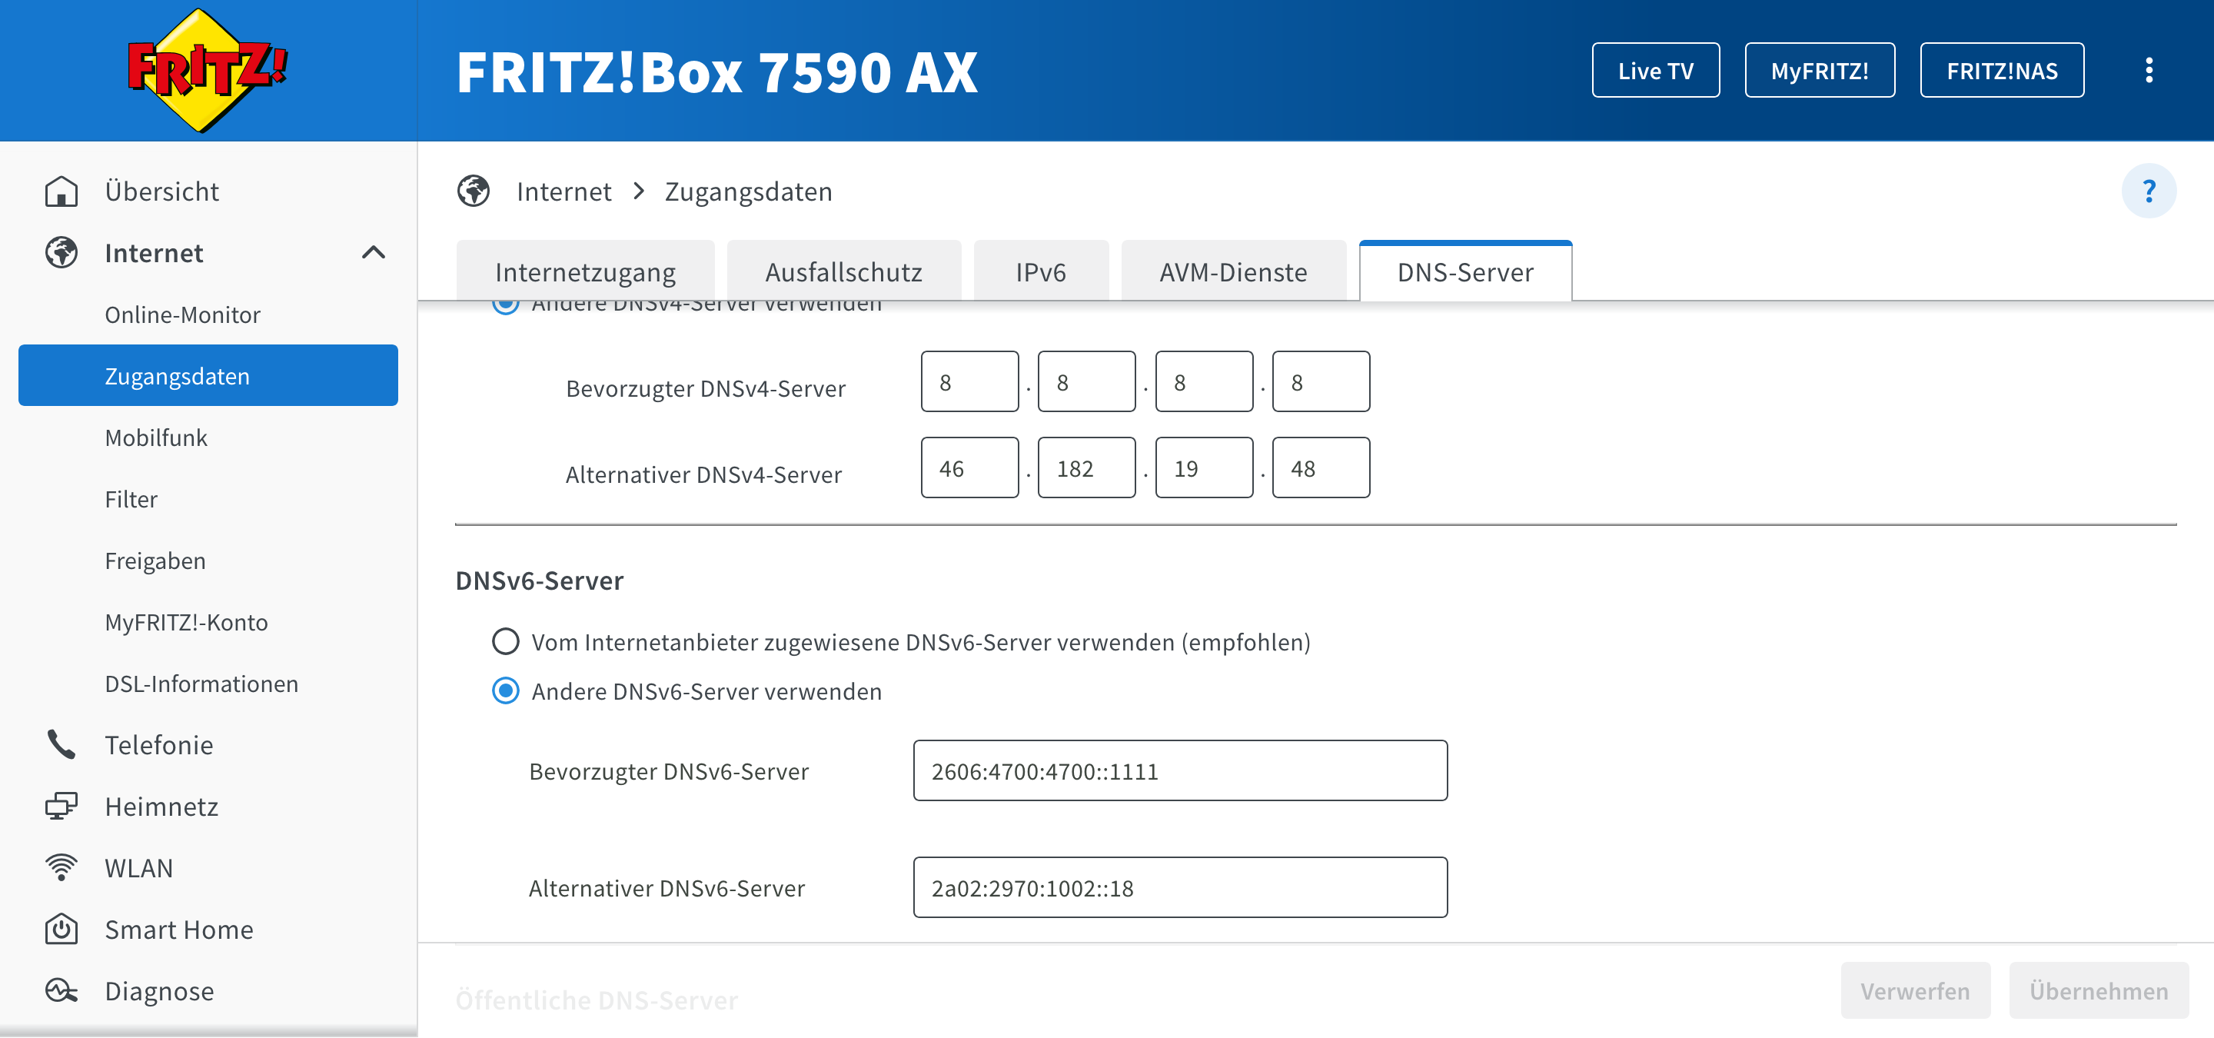Open Online-Monitor in the sidebar
Viewport: 2214px width, 1038px height.
(182, 314)
